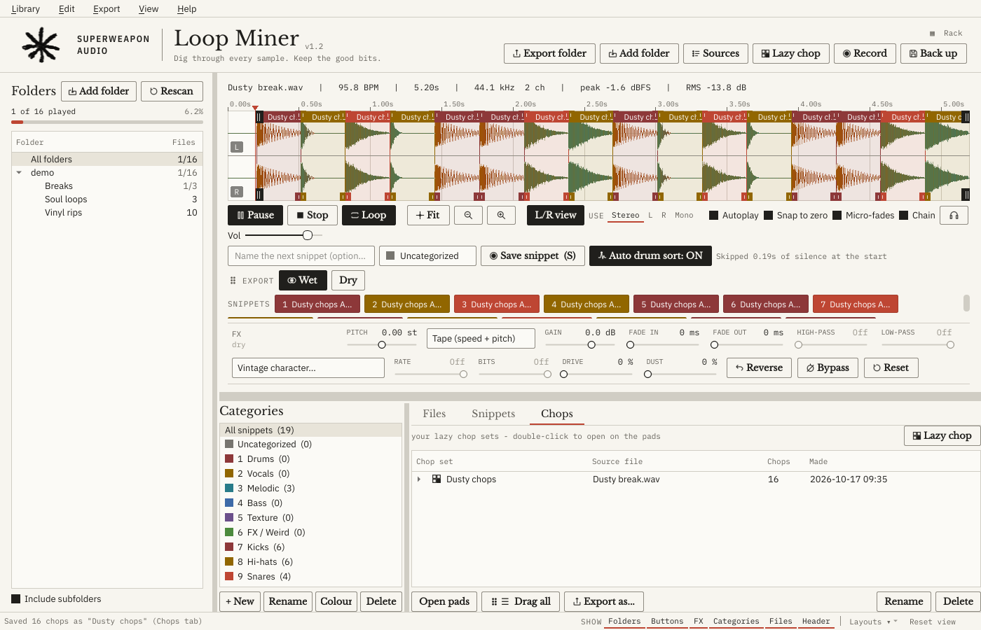Toggle Auto drum sort ON button

pos(650,256)
